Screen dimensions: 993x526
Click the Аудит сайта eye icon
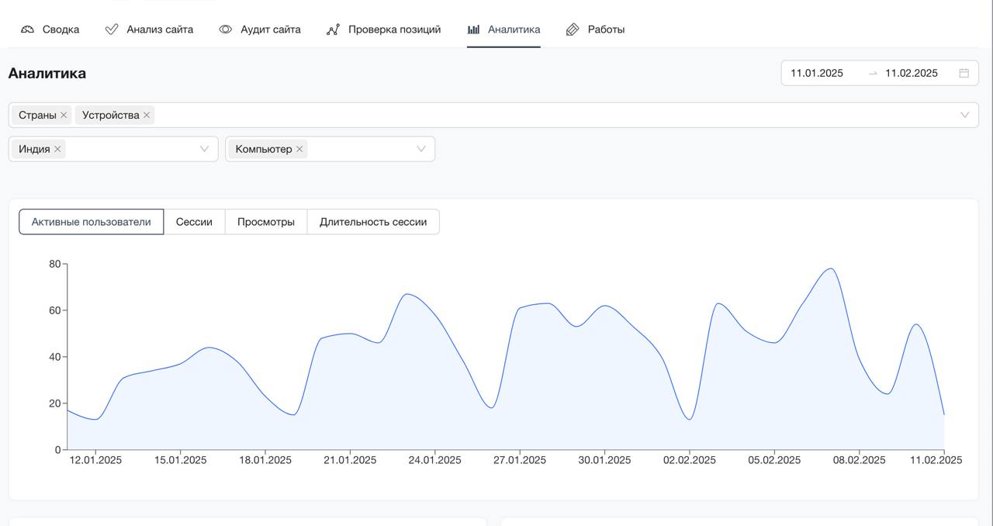(x=225, y=29)
